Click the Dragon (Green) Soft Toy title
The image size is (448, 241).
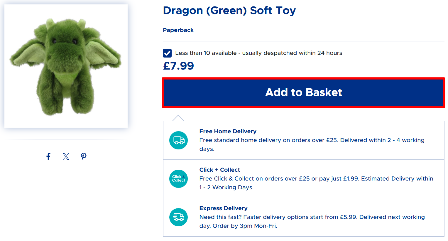pos(229,11)
